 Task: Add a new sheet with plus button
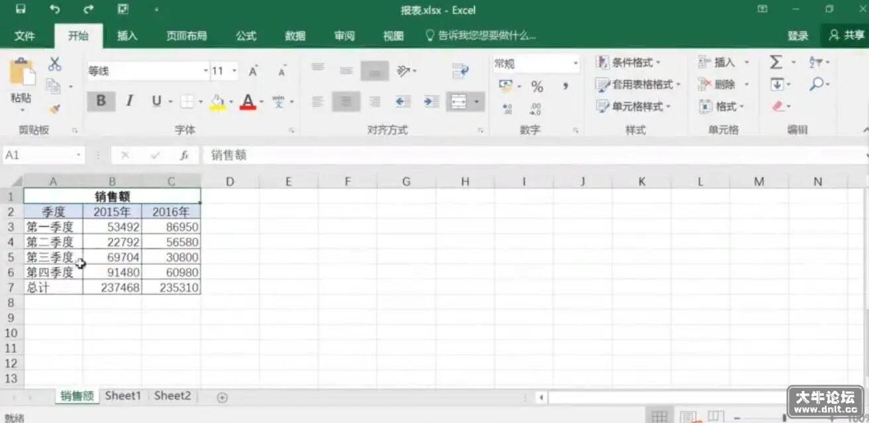(223, 397)
